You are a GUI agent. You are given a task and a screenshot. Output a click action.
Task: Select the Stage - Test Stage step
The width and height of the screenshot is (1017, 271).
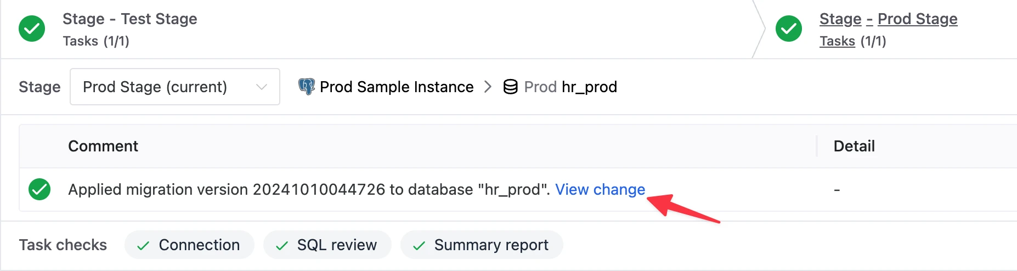[130, 19]
